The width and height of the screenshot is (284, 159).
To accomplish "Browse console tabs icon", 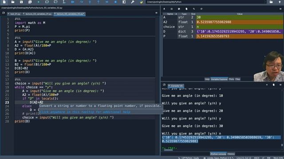I will [x=164, y=85].
